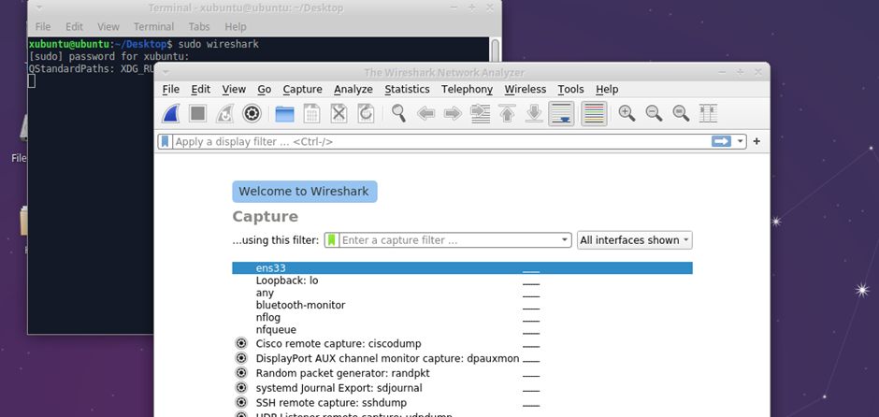Screen dimensions: 879x417
Task: Open a capture file via folder icon
Action: (x=285, y=114)
